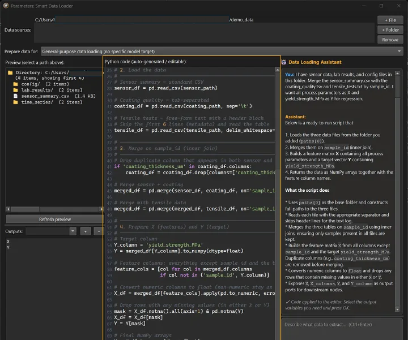Select the config/ folder icon in preview
The image size is (408, 340).
pos(16,84)
